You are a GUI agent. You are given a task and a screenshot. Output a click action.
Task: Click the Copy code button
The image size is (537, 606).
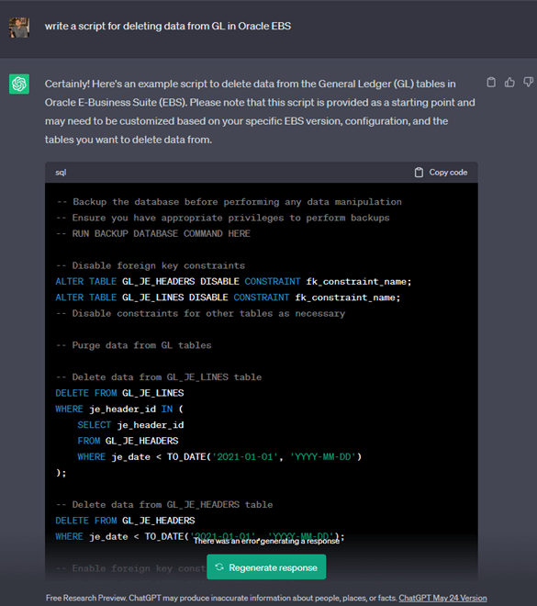pyautogui.click(x=441, y=173)
